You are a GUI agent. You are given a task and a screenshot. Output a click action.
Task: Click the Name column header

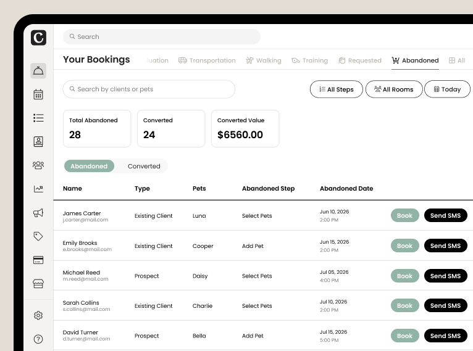coord(72,189)
